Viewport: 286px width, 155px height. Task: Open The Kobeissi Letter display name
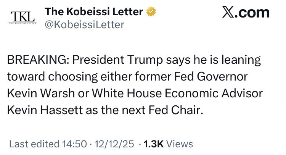point(94,12)
